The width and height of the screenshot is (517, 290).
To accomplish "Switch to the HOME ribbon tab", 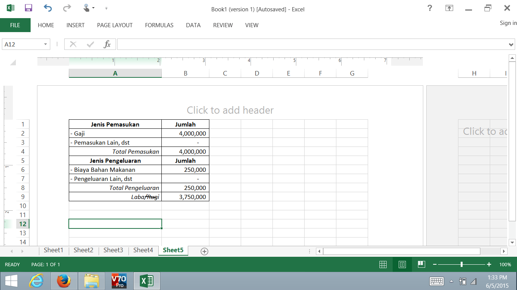I will 46,25.
